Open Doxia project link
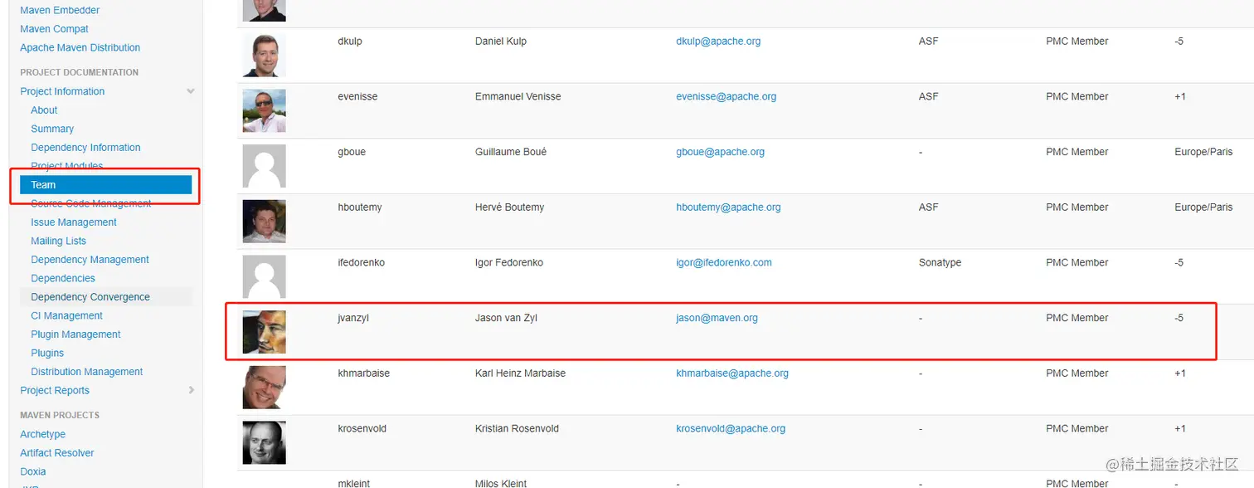 pyautogui.click(x=33, y=471)
